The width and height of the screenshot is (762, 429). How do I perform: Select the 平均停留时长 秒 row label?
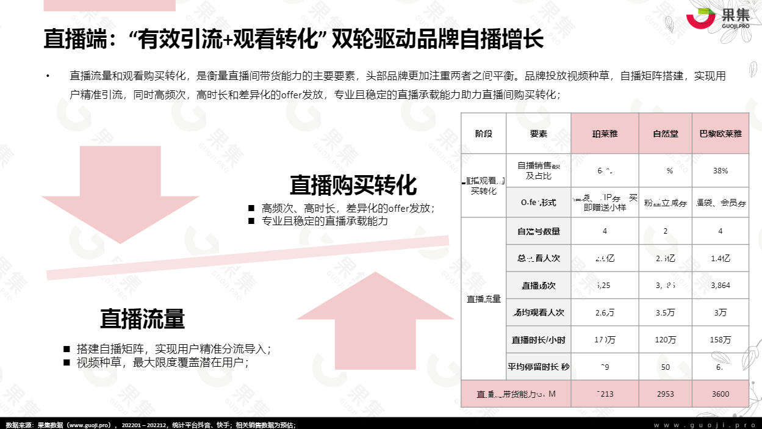click(x=539, y=367)
